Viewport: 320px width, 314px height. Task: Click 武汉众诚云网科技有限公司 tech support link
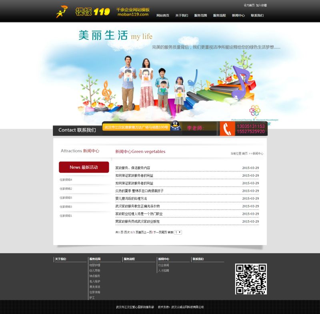(x=188, y=307)
